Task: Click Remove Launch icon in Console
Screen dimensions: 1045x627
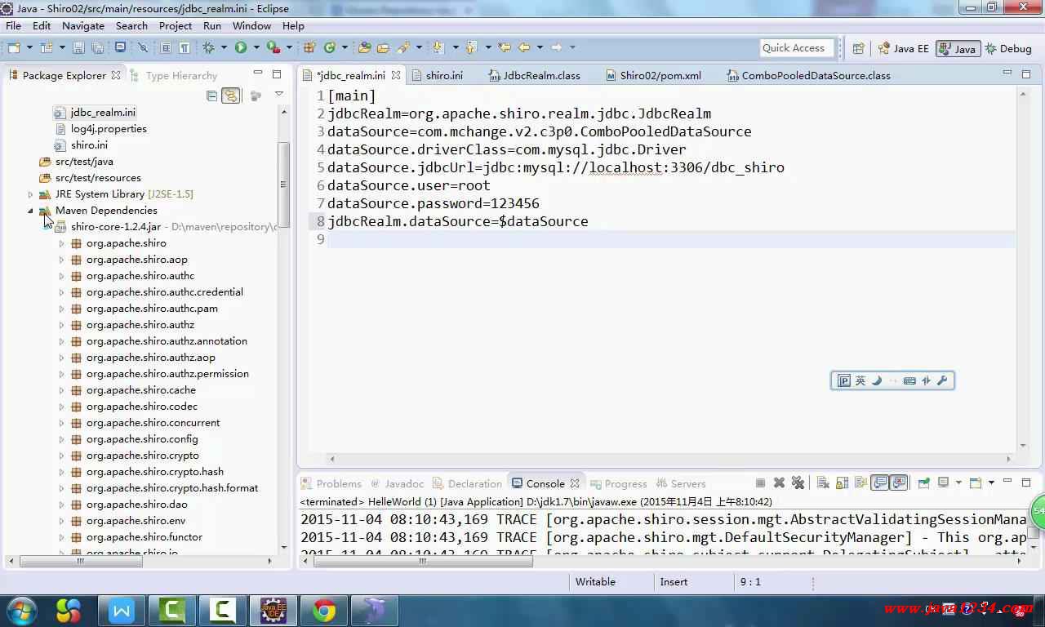Action: tap(779, 483)
